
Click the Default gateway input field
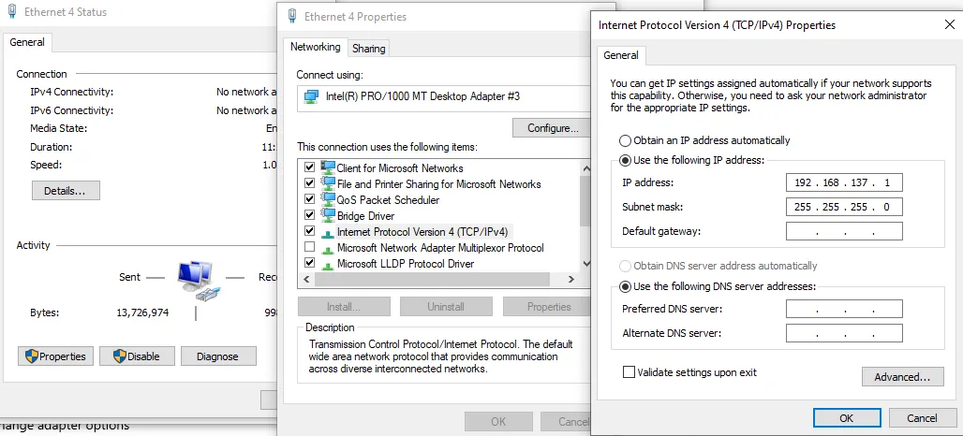point(844,231)
